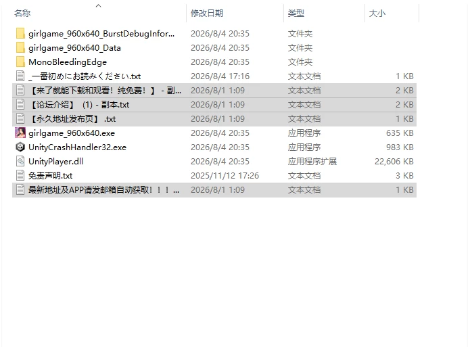The height and width of the screenshot is (347, 470).
Task: Sort by the 修改日期 column header
Action: pyautogui.click(x=207, y=14)
